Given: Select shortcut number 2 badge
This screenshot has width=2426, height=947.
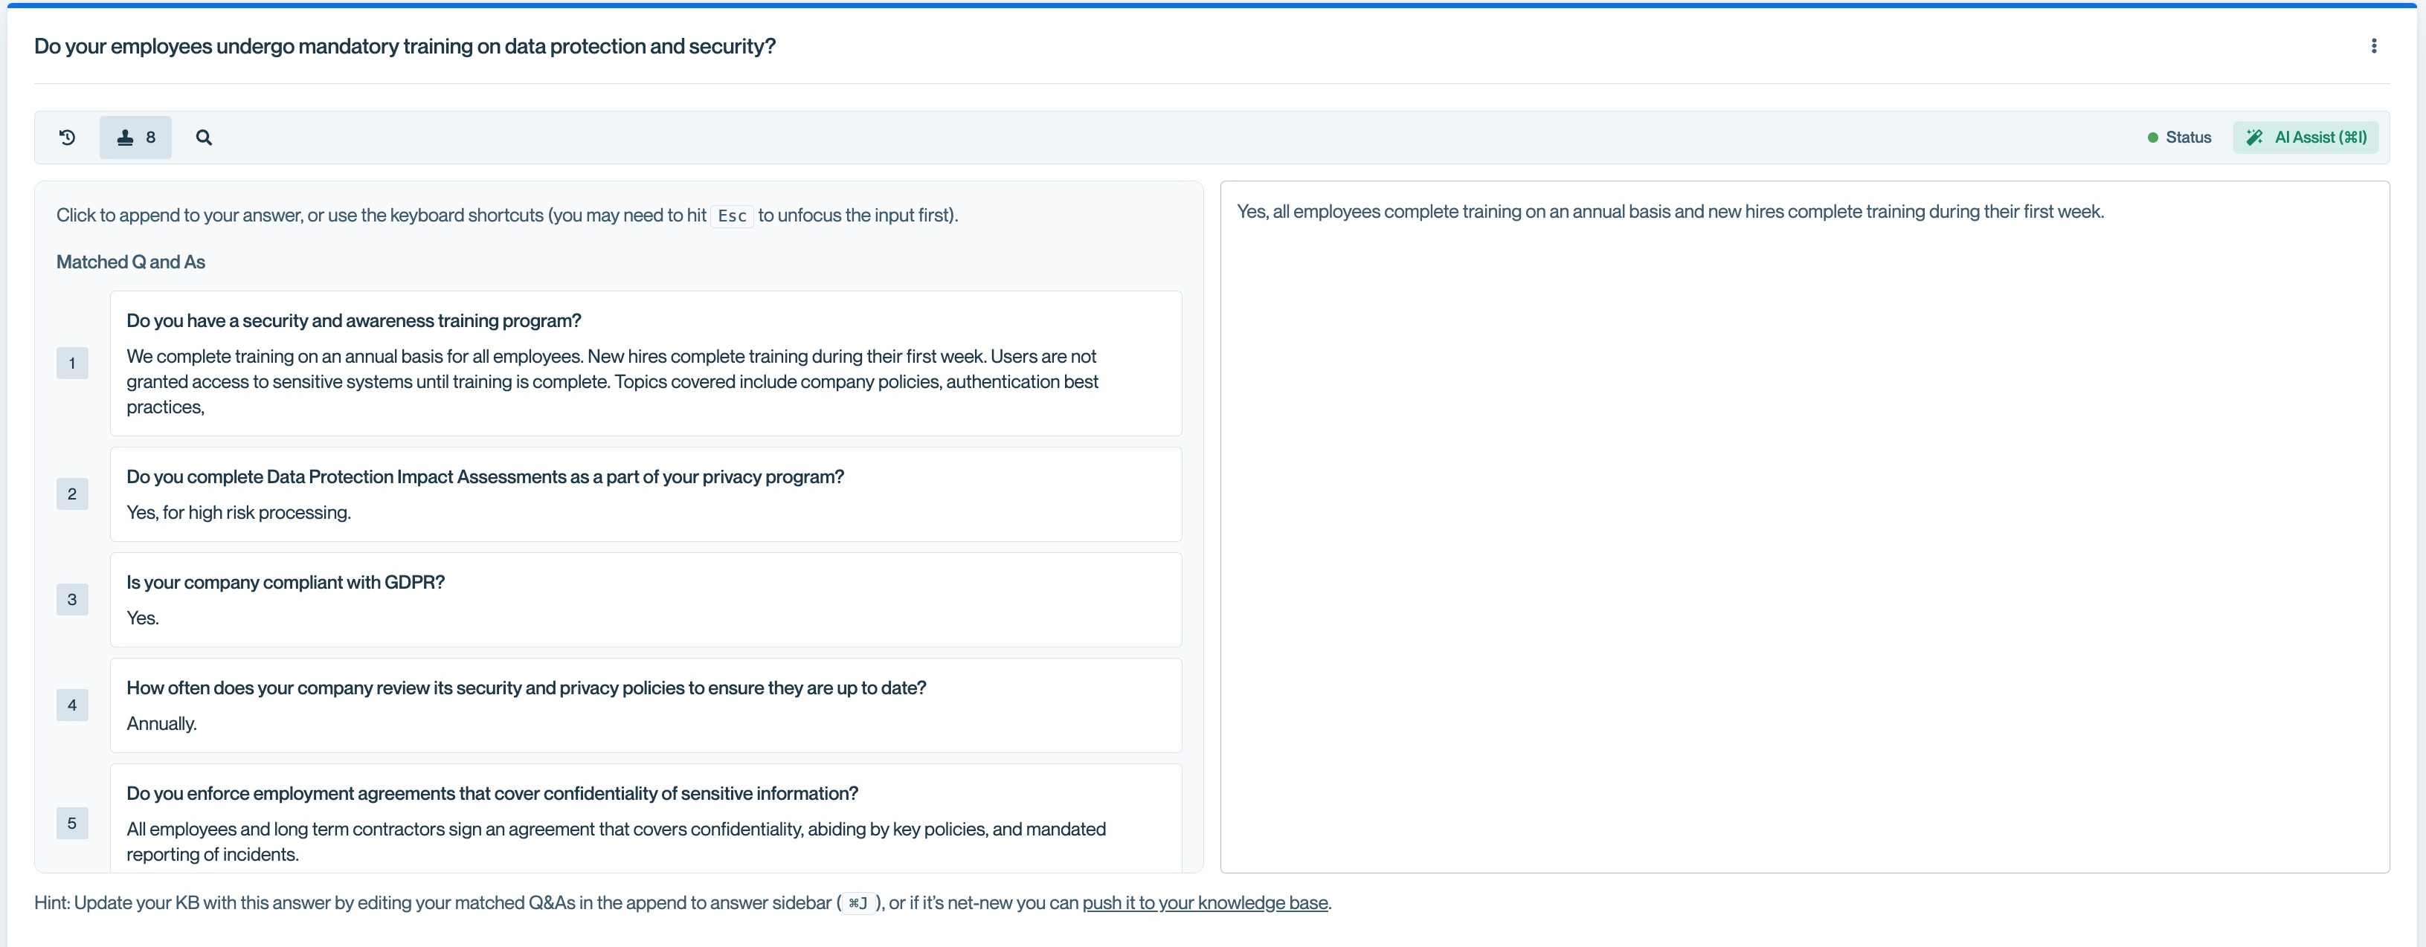Looking at the screenshot, I should 71,494.
